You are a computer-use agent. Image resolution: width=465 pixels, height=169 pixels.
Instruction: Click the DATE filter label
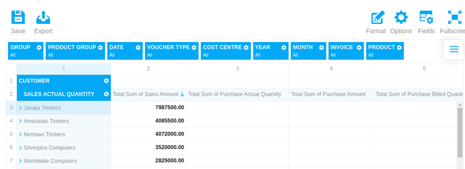(117, 48)
